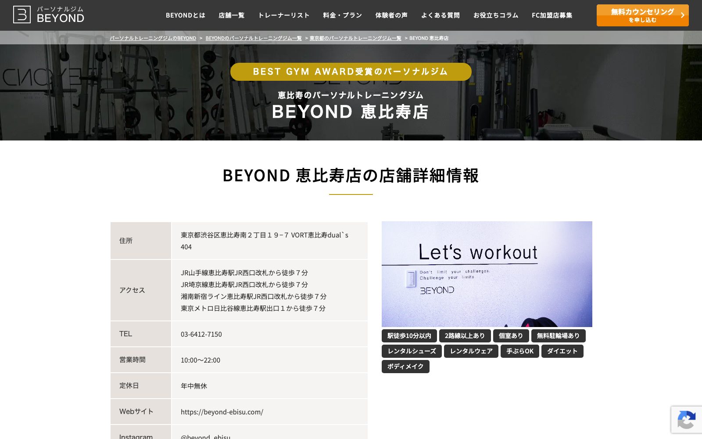Click the Webサイト row label

coord(136,411)
